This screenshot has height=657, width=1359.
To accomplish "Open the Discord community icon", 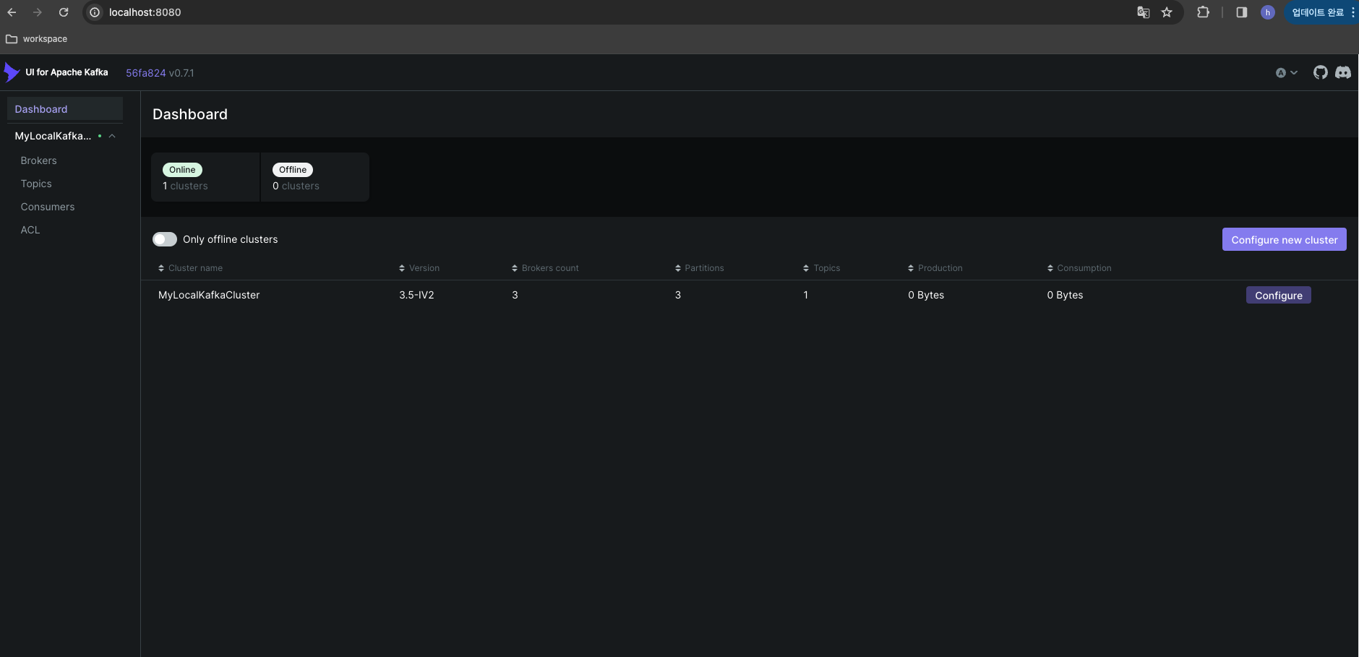I will coord(1343,72).
